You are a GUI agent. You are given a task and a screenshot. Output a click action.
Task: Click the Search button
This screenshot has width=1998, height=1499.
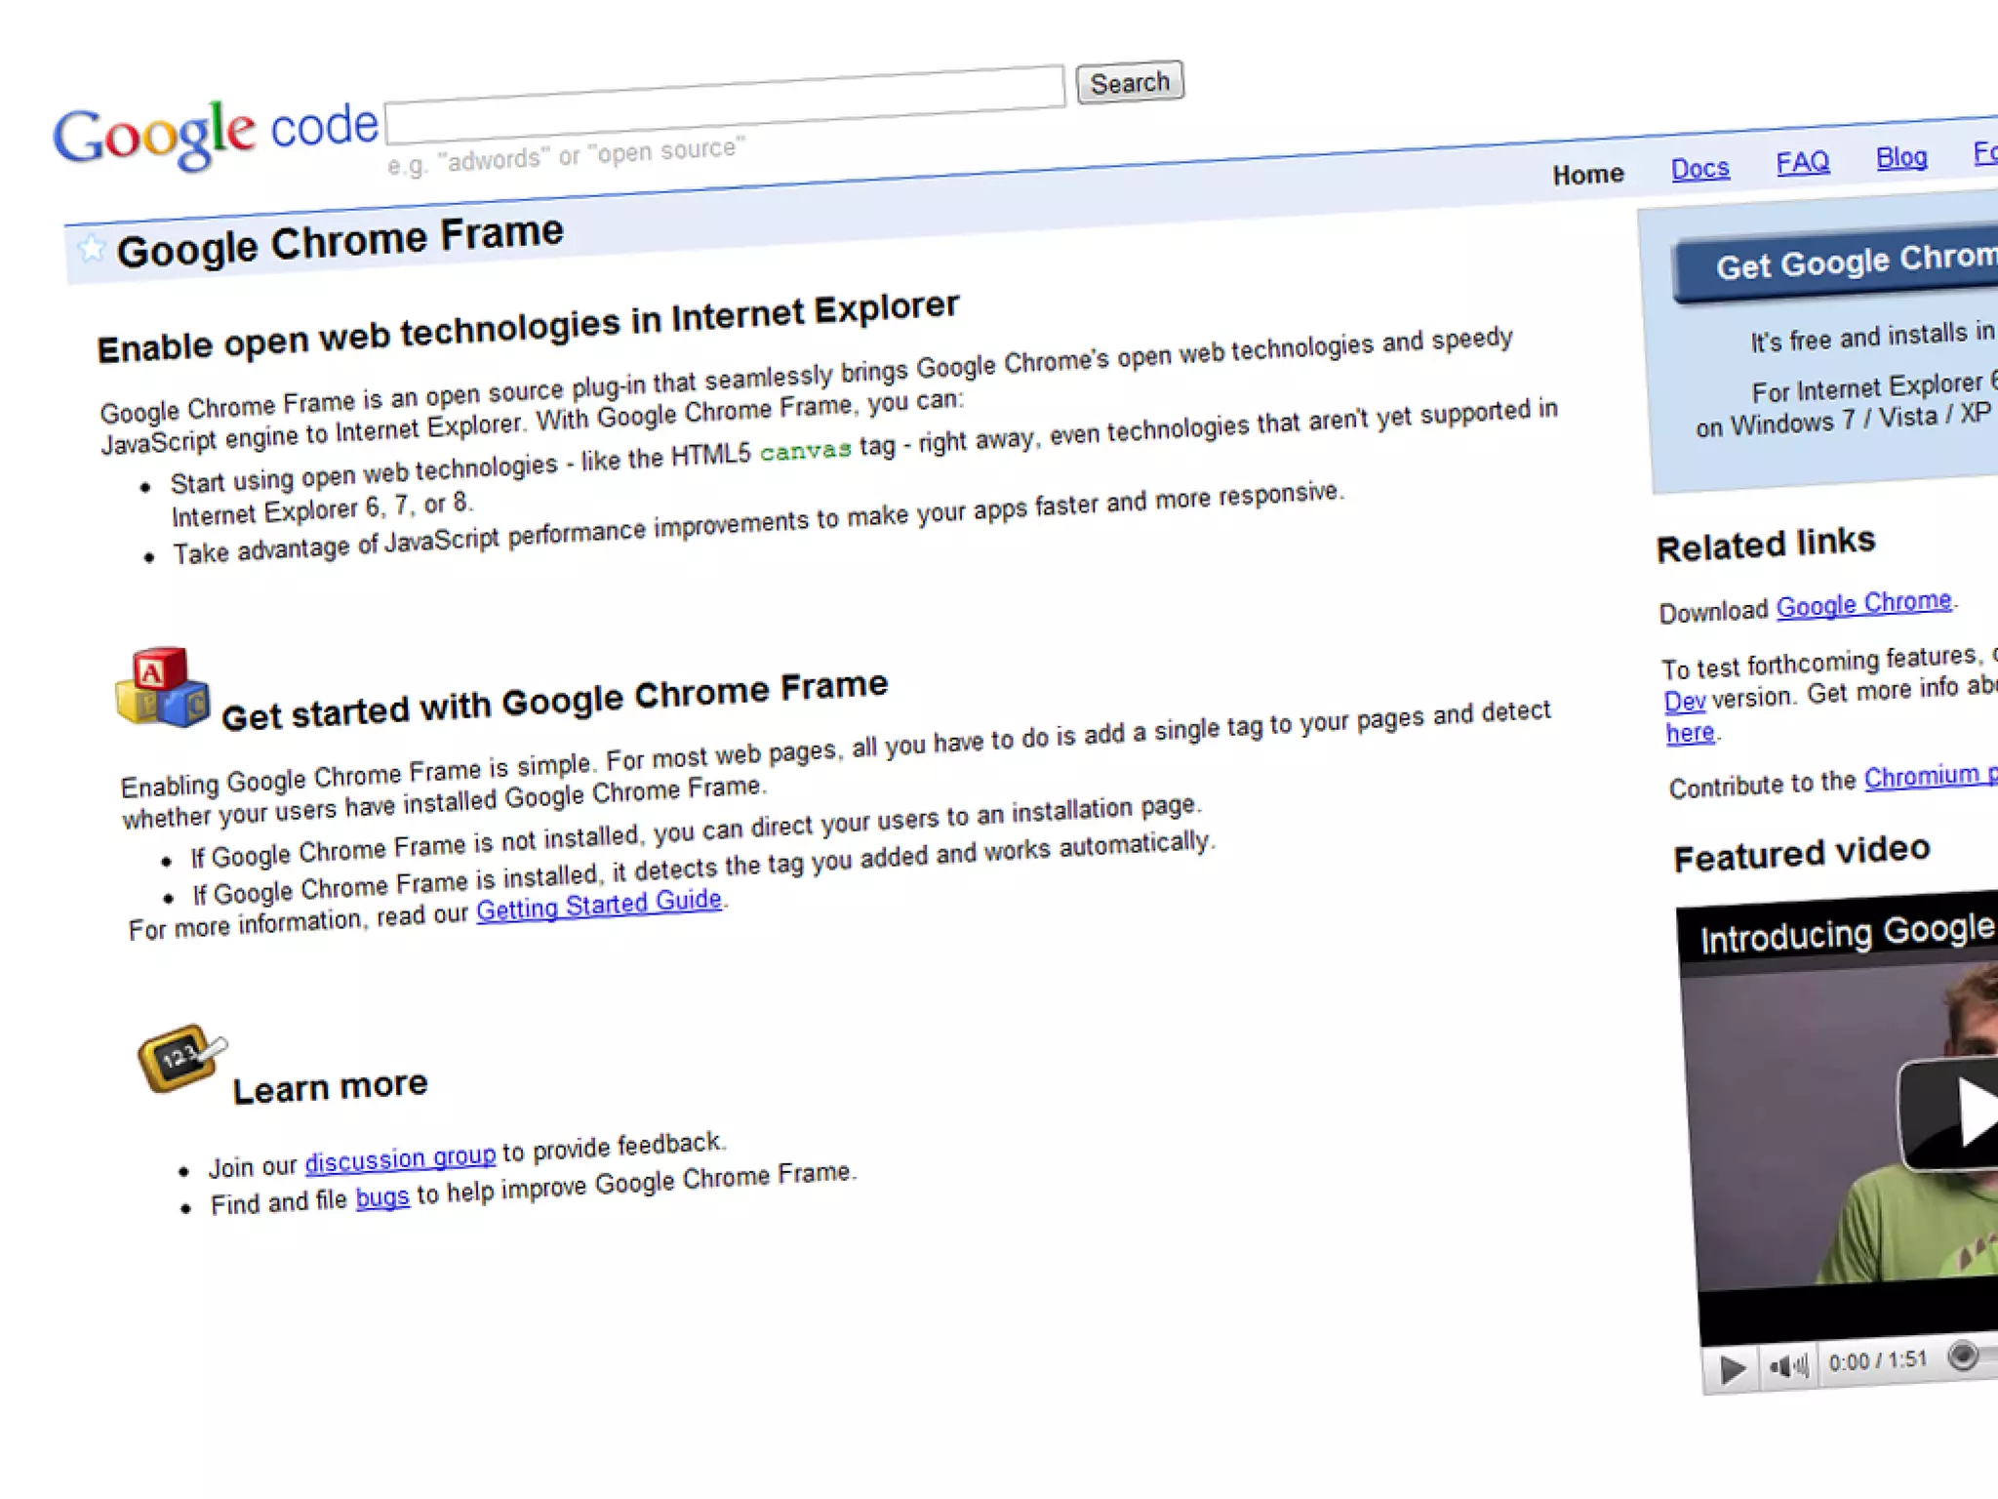1130,82
